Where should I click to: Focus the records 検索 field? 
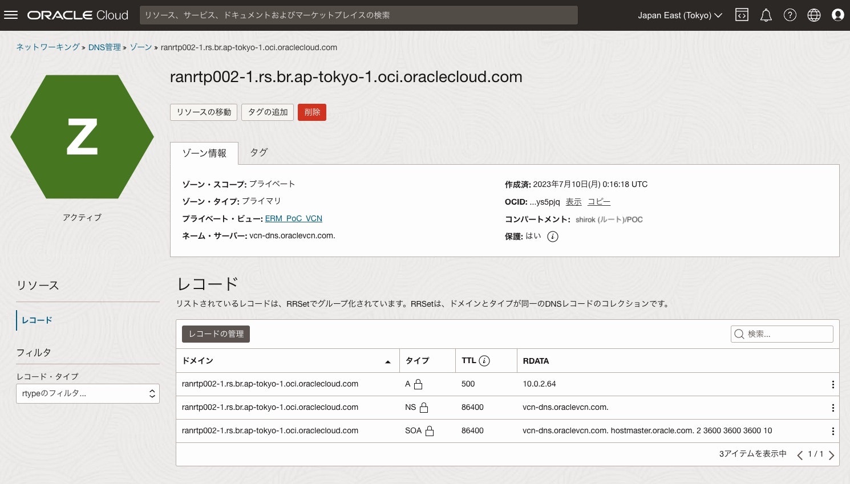(782, 334)
